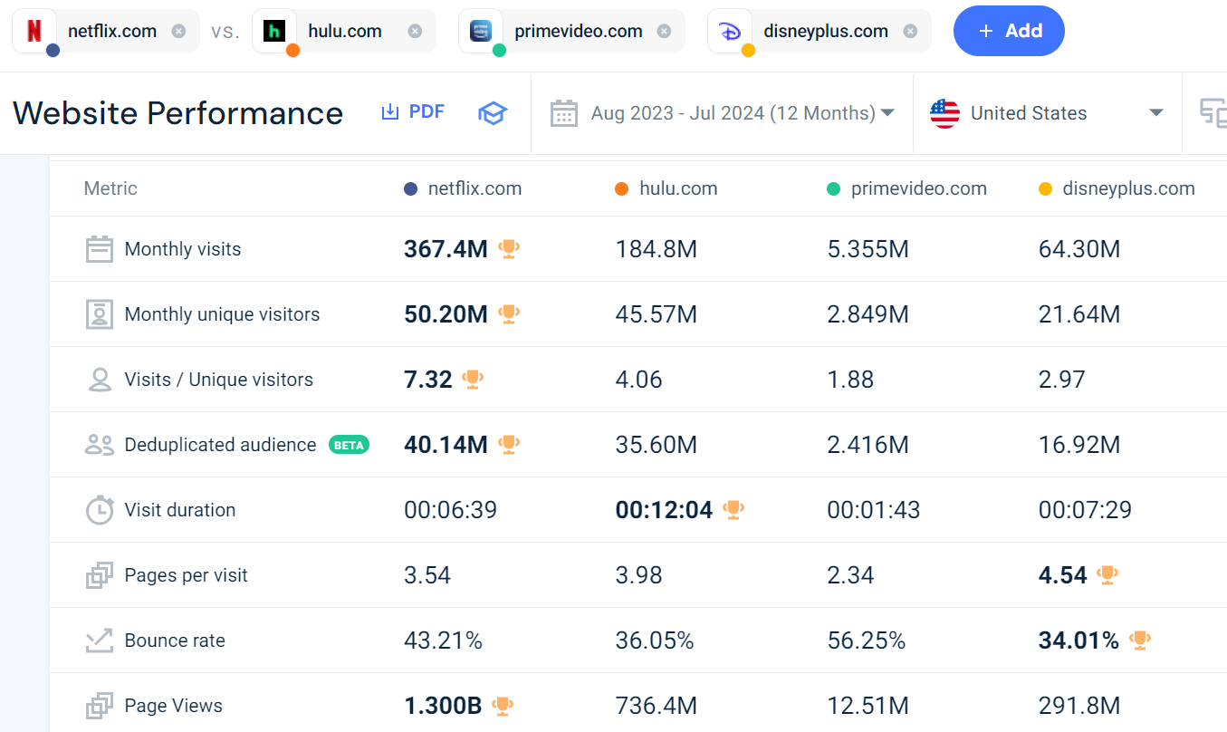
Task: Click the Visit duration label
Action: [x=180, y=510]
